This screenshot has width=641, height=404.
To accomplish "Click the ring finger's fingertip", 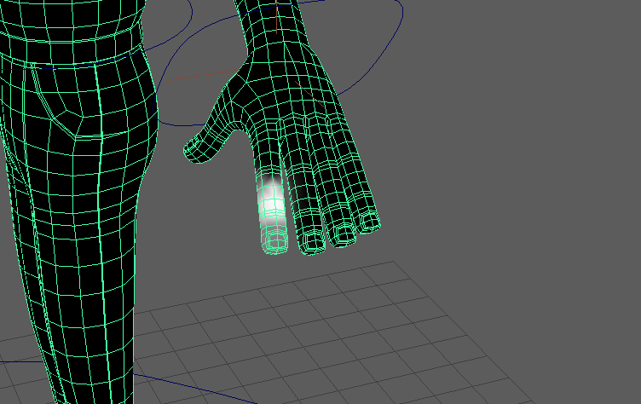I will (x=343, y=234).
